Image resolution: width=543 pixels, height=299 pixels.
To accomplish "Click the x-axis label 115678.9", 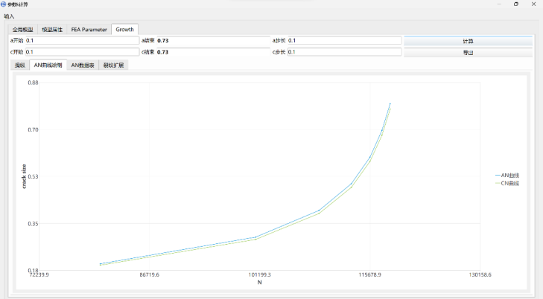I will [x=370, y=274].
